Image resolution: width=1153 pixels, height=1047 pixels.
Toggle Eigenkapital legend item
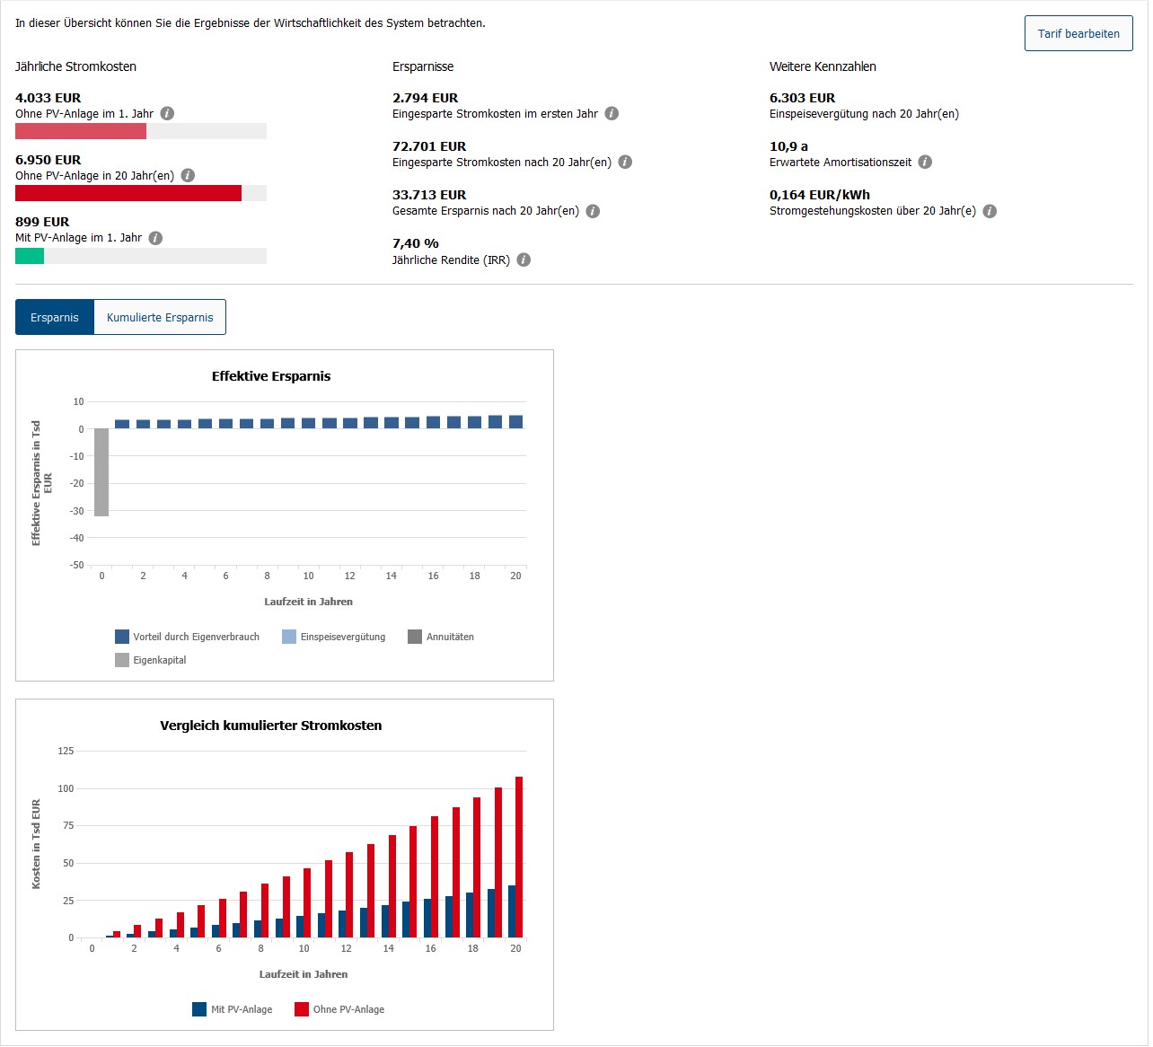coord(151,660)
